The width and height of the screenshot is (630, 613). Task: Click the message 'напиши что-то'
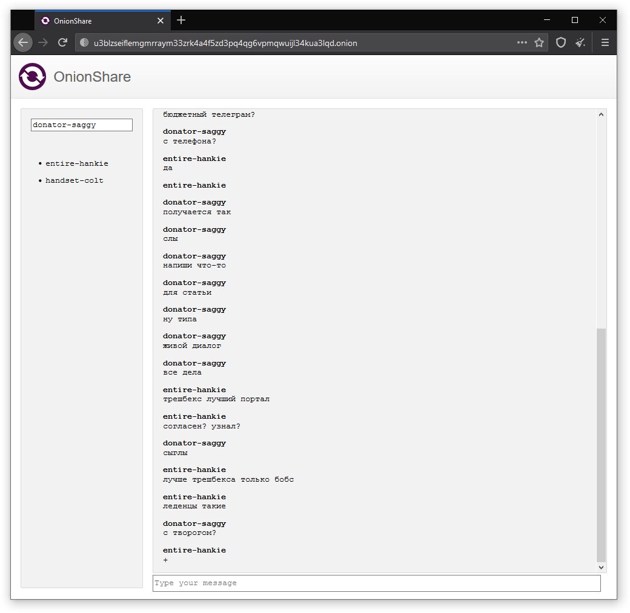point(194,266)
